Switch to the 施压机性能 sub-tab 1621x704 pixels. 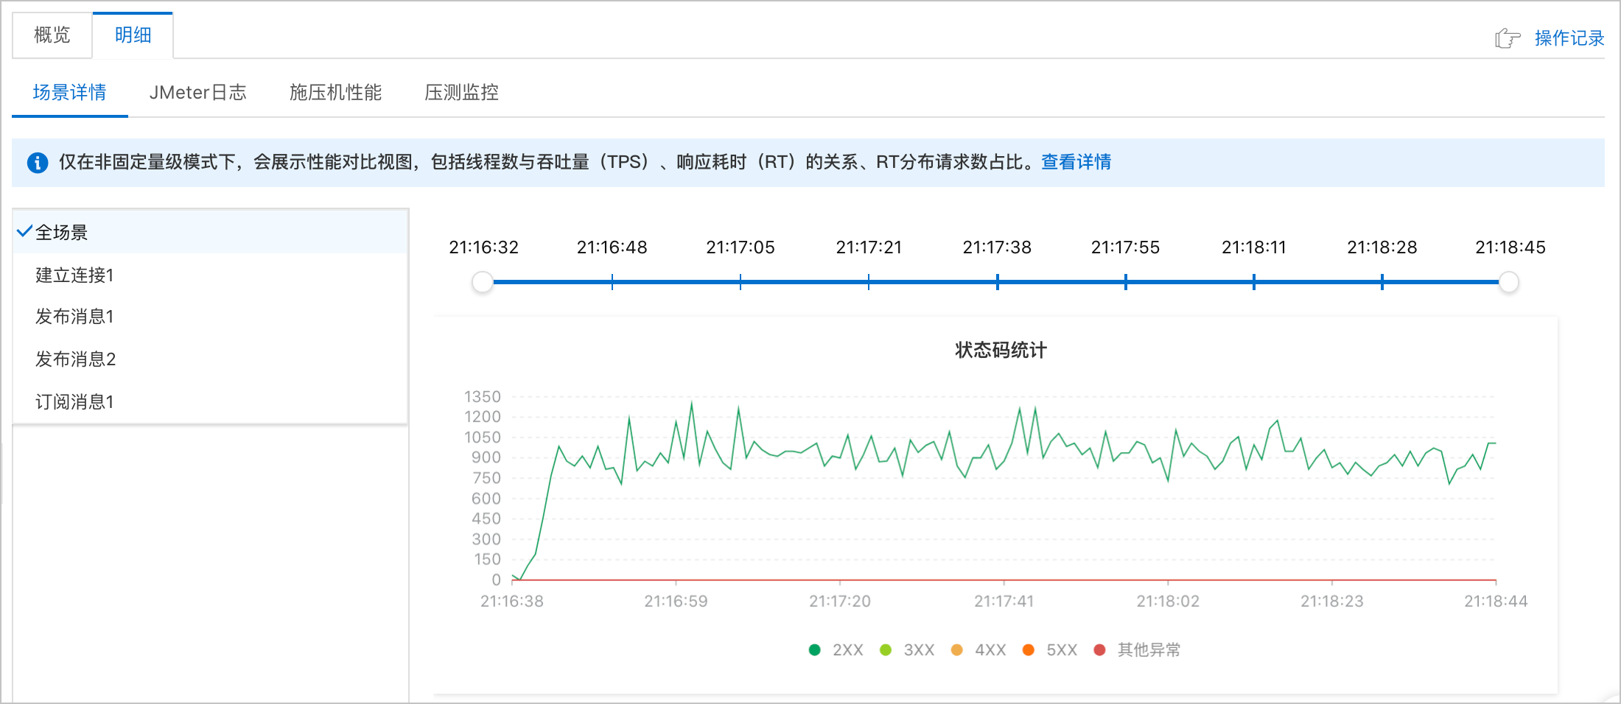pyautogui.click(x=335, y=92)
